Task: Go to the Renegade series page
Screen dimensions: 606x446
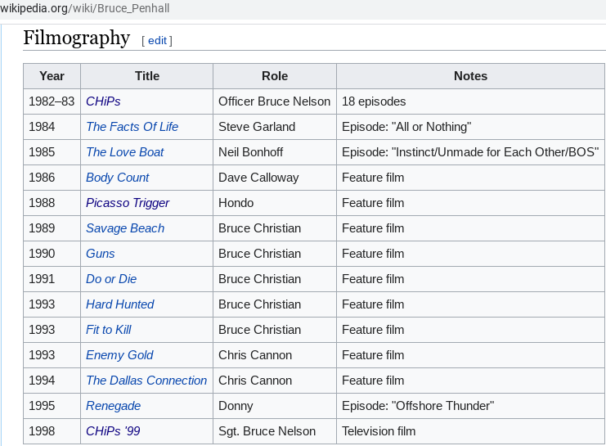Action: click(113, 406)
